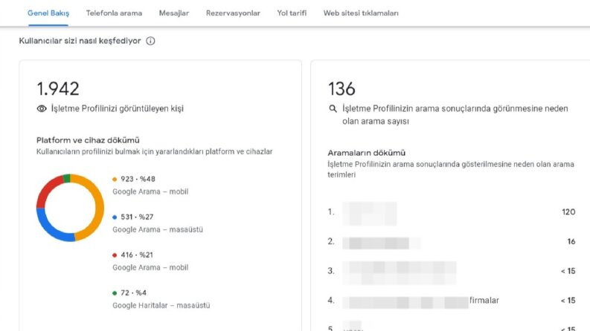
Task: Click the 120 count value
Action: [x=568, y=212]
